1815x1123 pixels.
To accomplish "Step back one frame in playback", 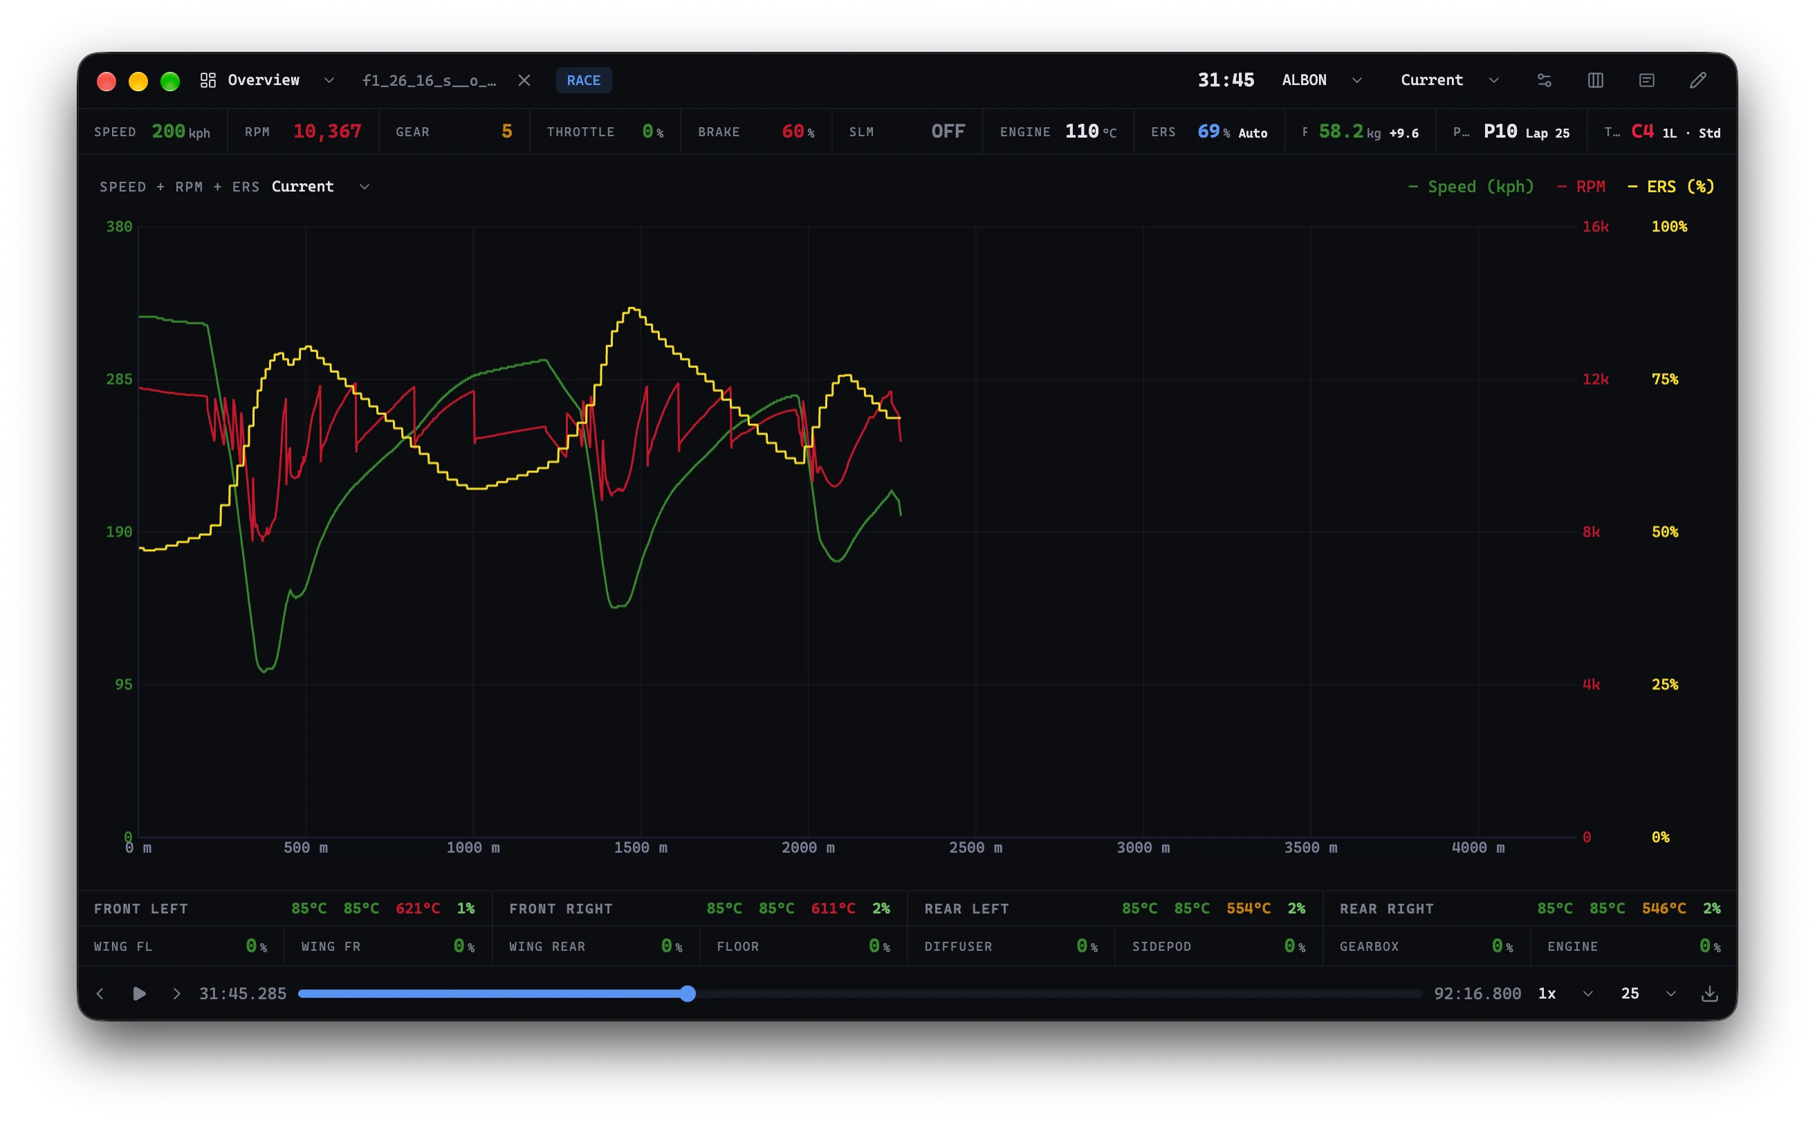I will pyautogui.click(x=100, y=994).
